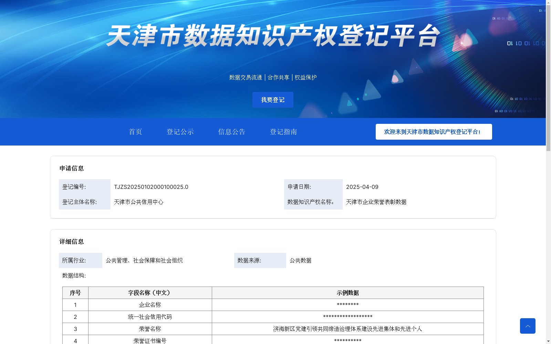Click data source value 公共数据
551x344 pixels.
301,260
